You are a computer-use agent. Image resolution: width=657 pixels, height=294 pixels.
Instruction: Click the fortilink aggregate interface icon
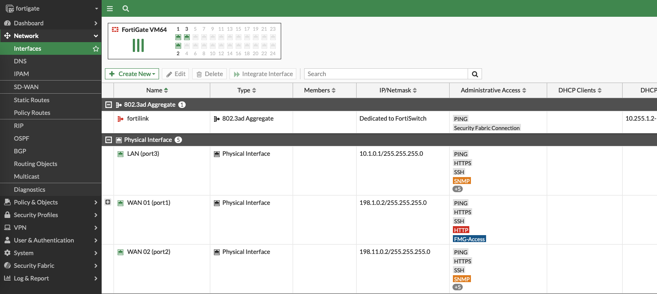tap(120, 119)
